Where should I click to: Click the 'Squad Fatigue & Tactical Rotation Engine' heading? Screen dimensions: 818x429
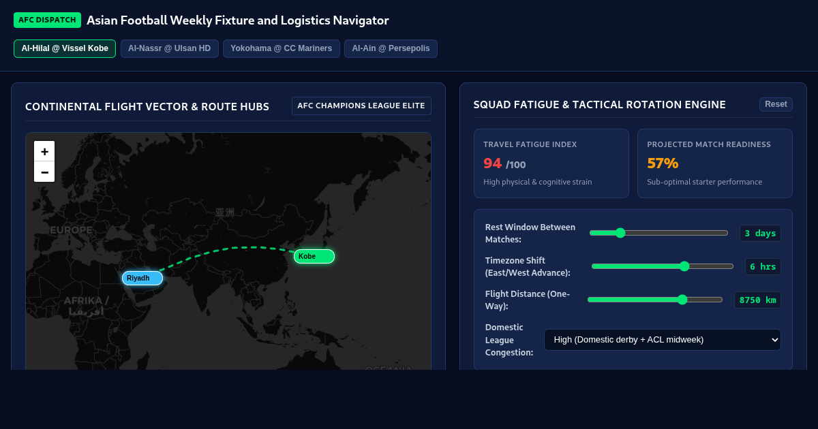coord(600,105)
